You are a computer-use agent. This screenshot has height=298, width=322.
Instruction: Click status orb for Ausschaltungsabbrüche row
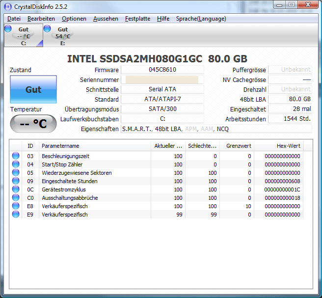point(16,197)
